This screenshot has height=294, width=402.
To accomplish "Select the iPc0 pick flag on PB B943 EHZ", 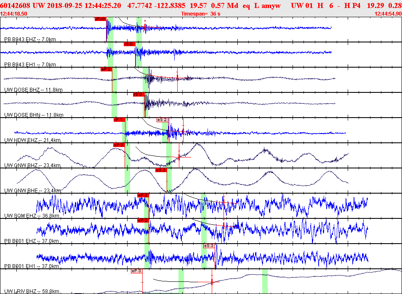I will [x=101, y=19].
